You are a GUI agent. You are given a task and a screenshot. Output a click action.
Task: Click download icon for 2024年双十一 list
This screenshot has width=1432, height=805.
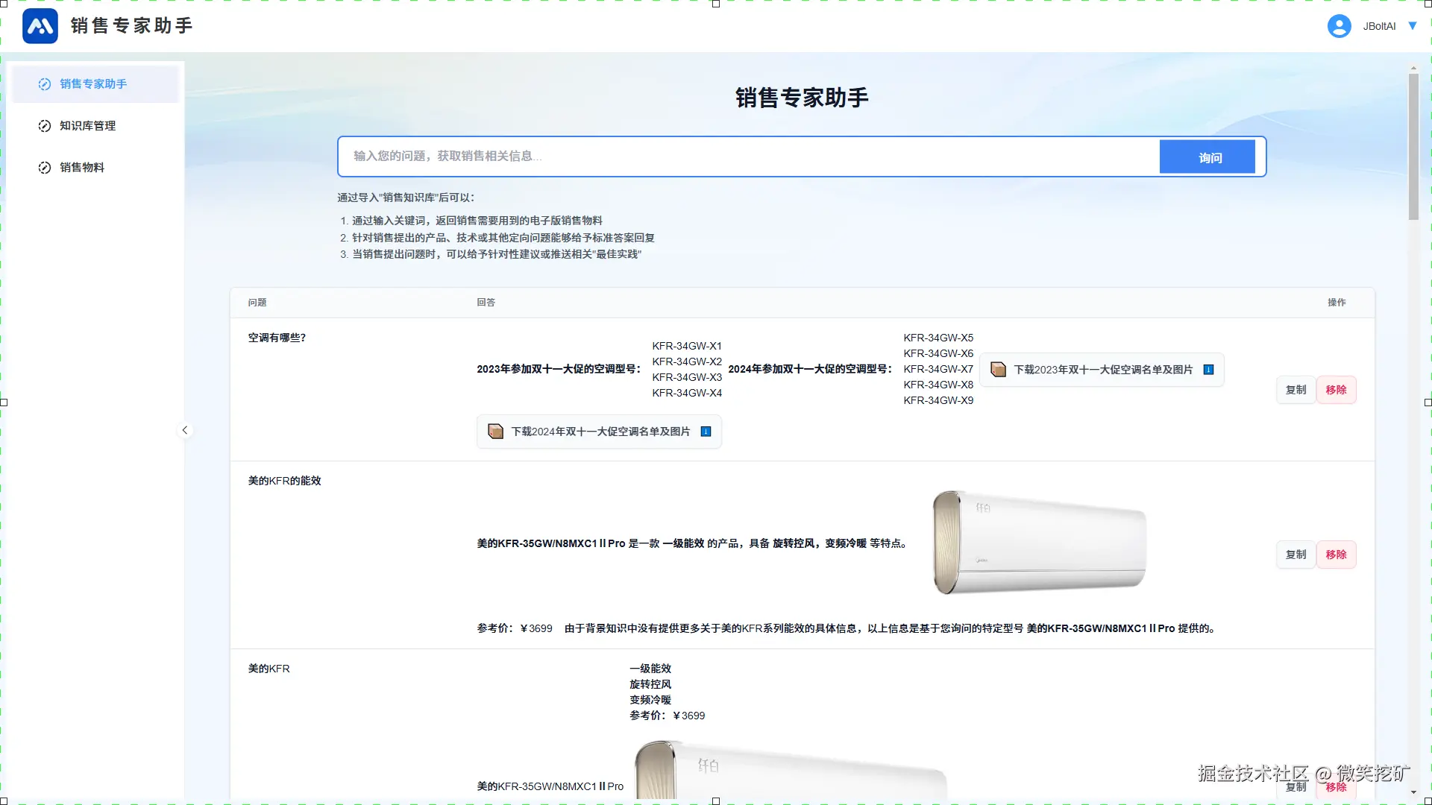coord(706,432)
